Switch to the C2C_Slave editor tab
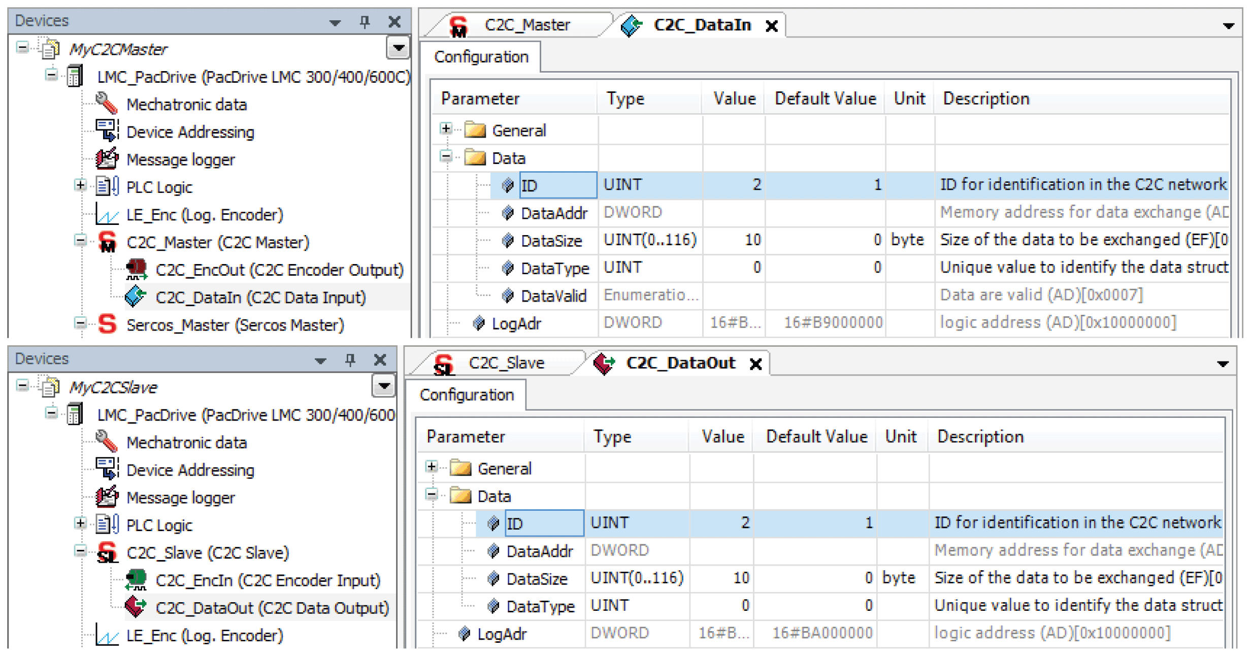 [x=506, y=363]
